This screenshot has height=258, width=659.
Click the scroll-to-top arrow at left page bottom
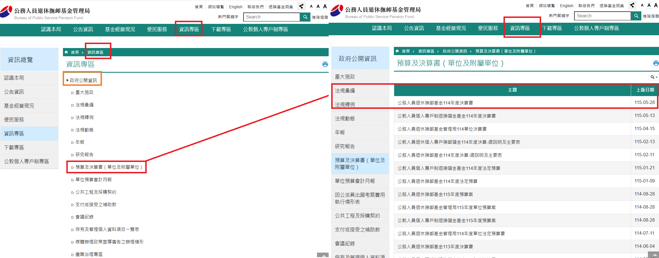click(323, 255)
